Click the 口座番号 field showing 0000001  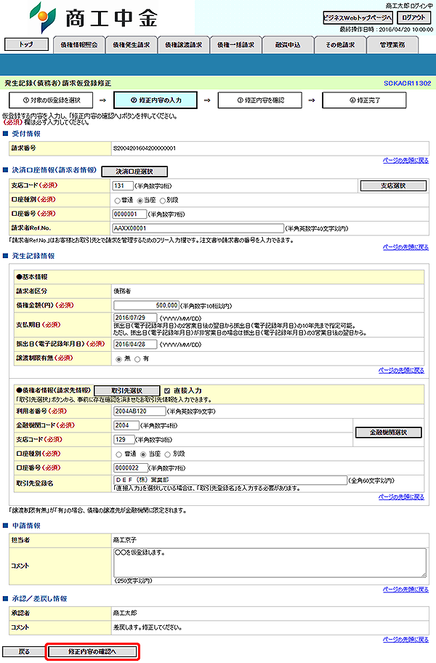pos(129,214)
